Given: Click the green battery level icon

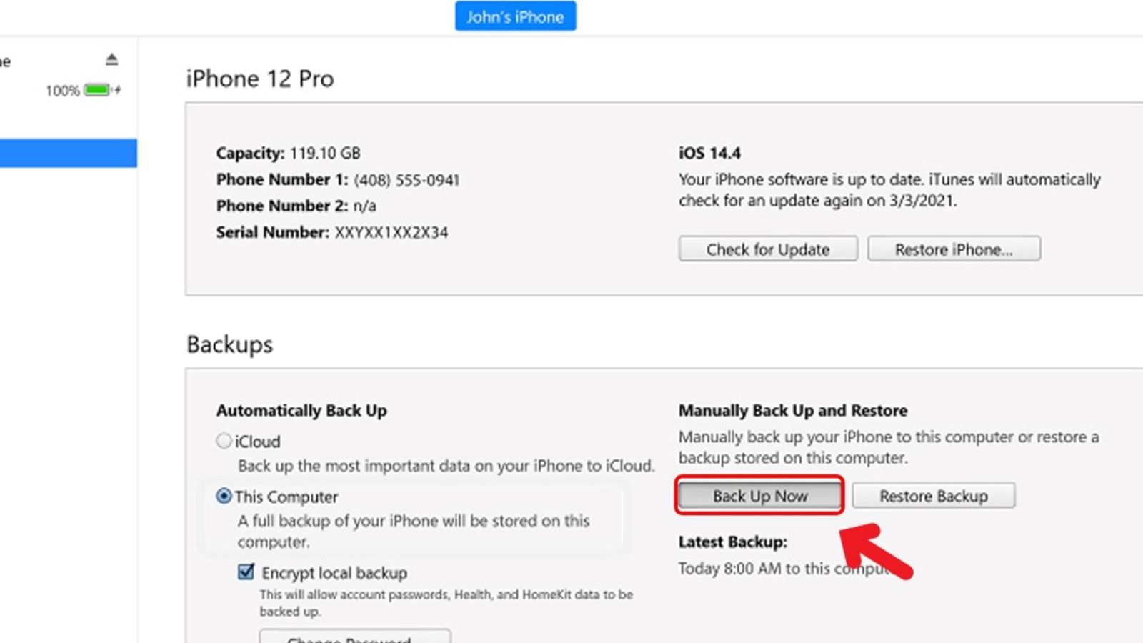Looking at the screenshot, I should click(x=97, y=90).
